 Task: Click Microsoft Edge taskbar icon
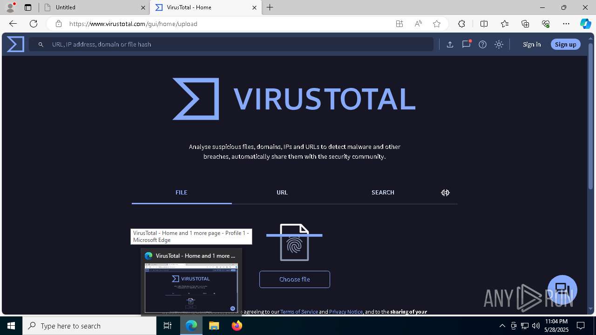pyautogui.click(x=191, y=326)
